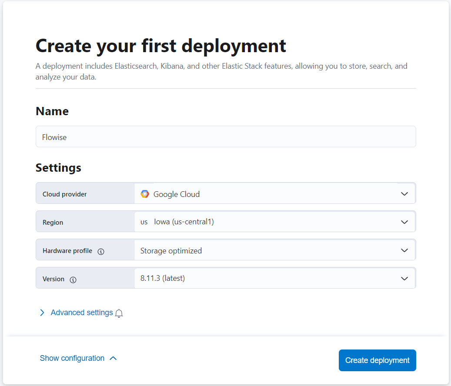Open the Hardware profile dropdown arrow
This screenshot has height=386, width=451.
point(404,250)
